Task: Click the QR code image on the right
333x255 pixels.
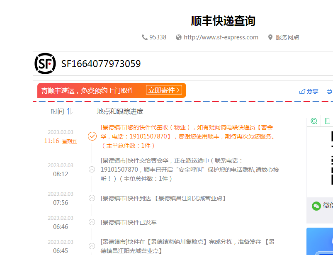Action: (x=332, y=158)
